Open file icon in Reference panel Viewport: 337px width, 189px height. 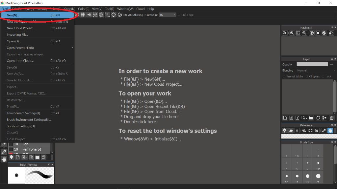(291, 131)
